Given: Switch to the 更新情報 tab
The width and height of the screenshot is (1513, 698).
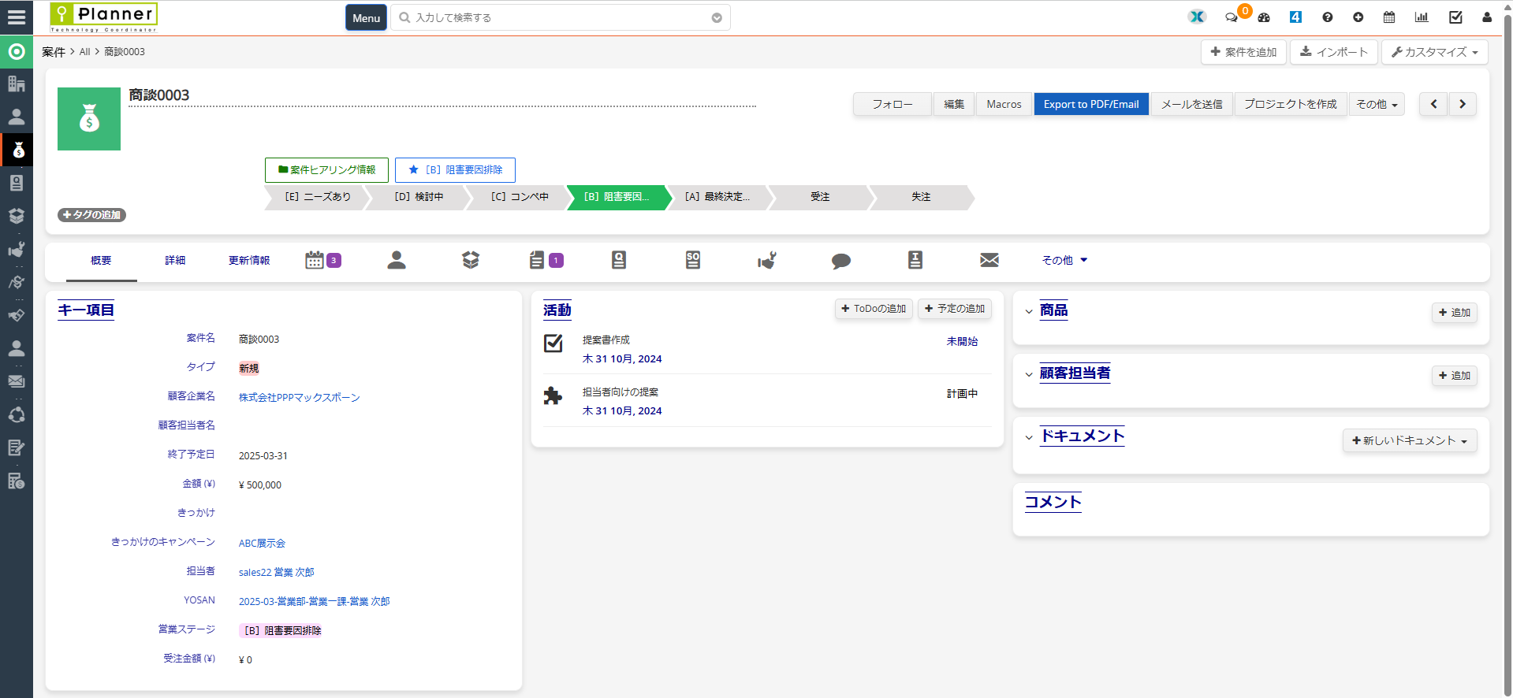Looking at the screenshot, I should click(x=249, y=260).
